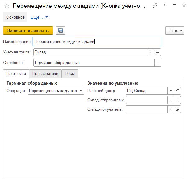
Task: Add this form to favorites with star
Action: pyautogui.click(x=7, y=6)
